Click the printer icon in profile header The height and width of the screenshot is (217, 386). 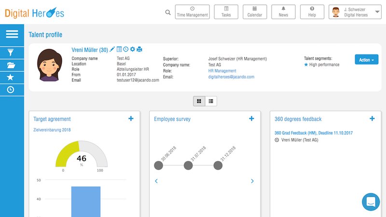coord(139,49)
